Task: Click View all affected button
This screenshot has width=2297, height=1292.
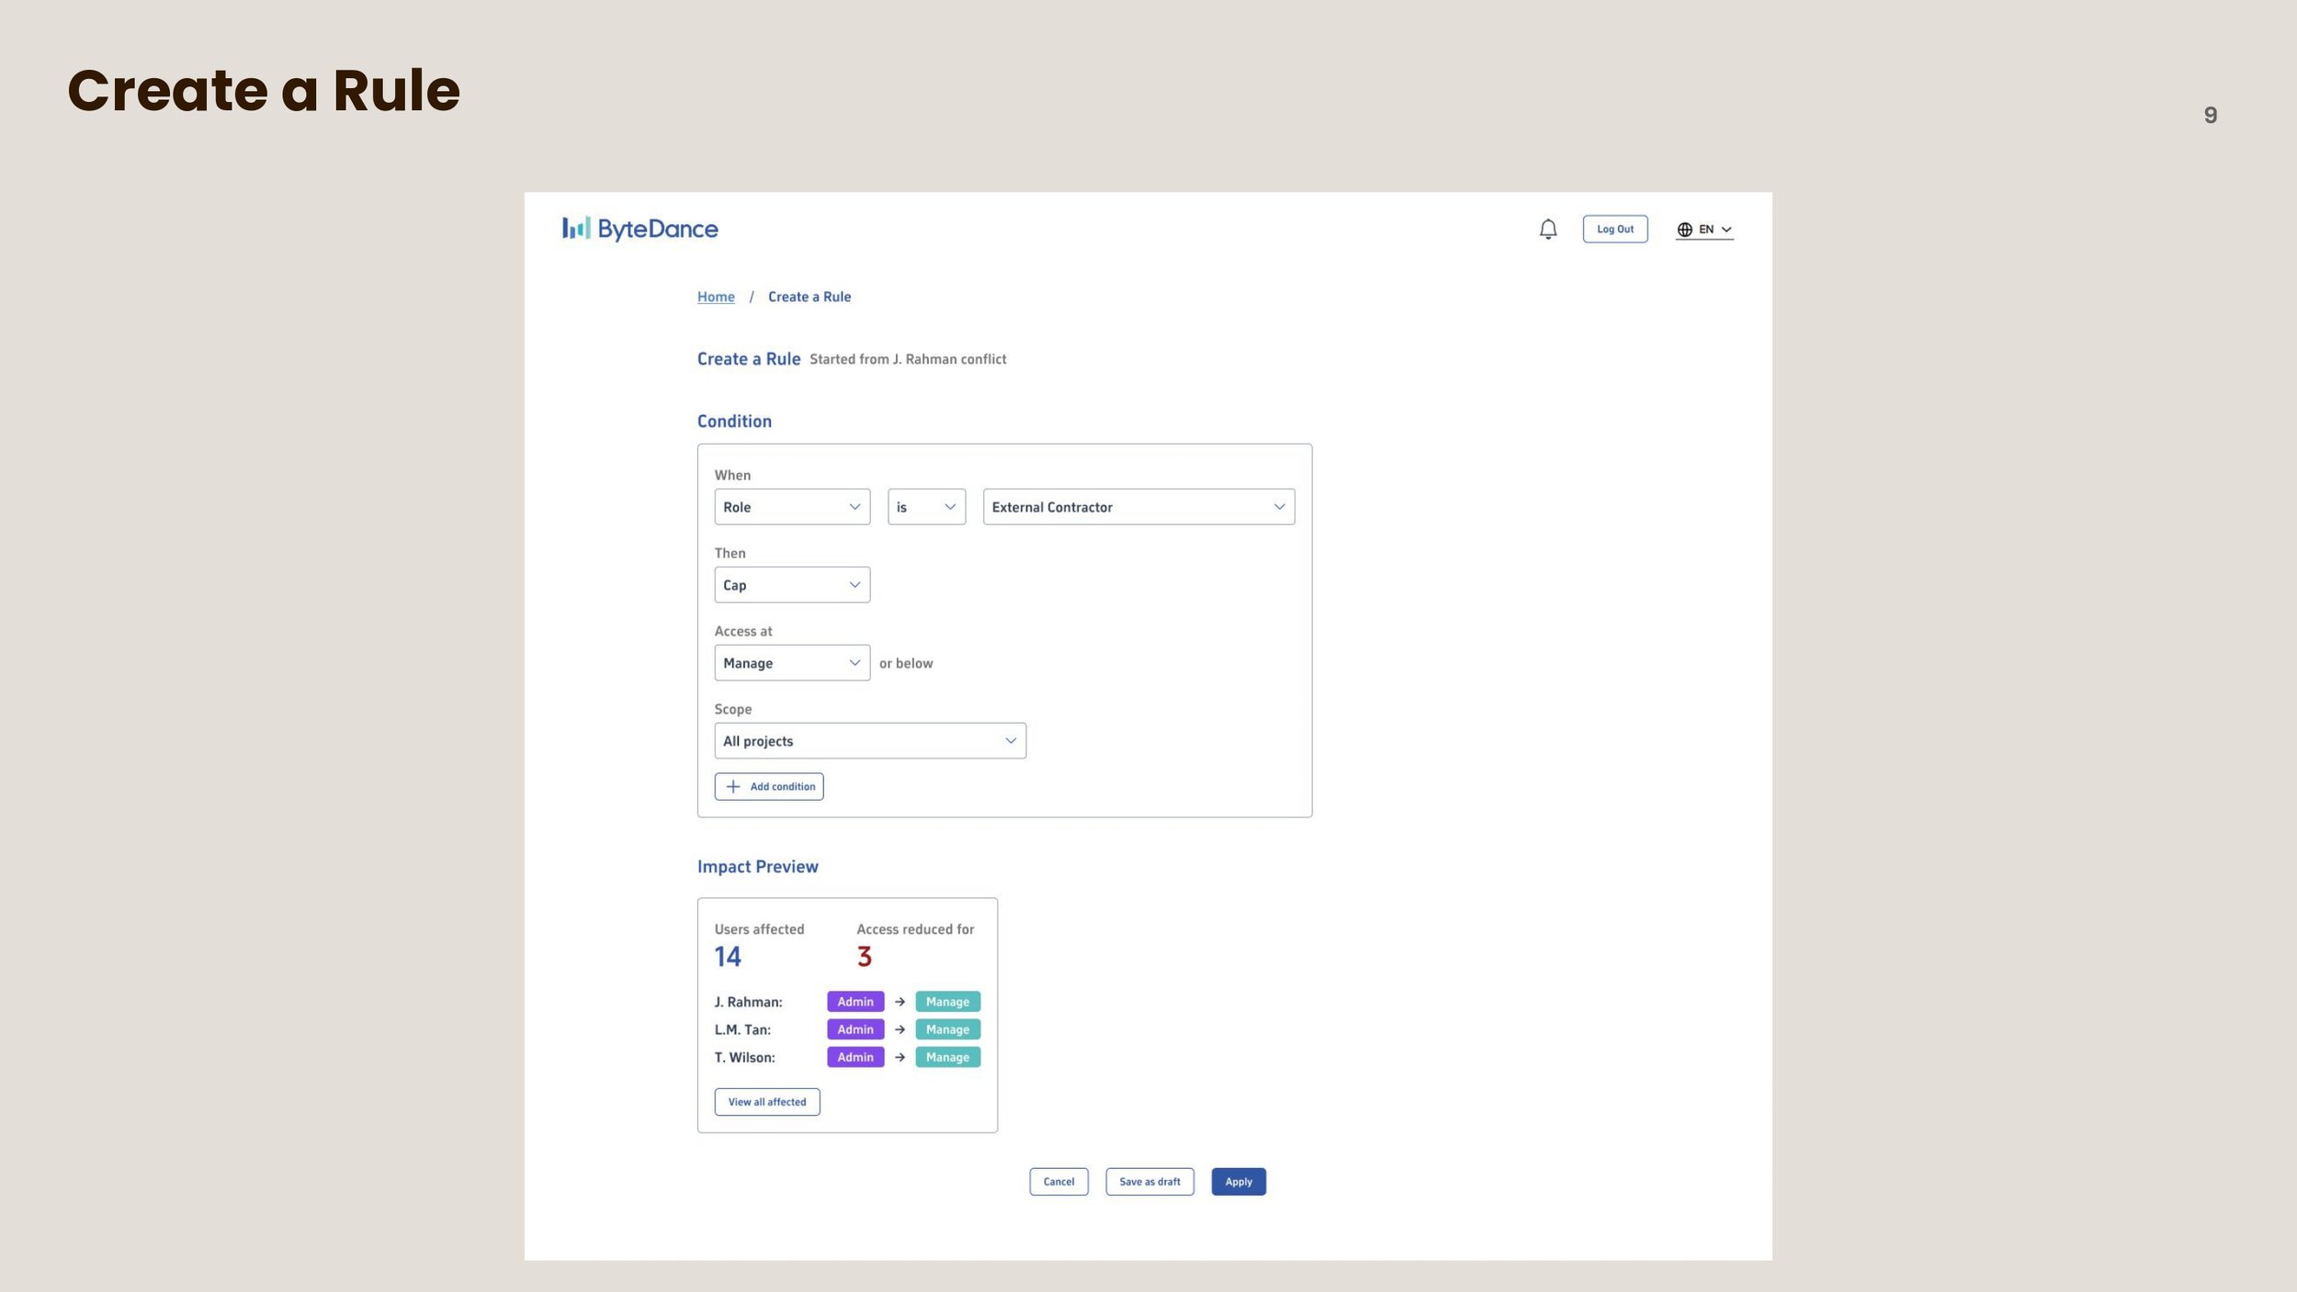Action: tap(767, 1102)
